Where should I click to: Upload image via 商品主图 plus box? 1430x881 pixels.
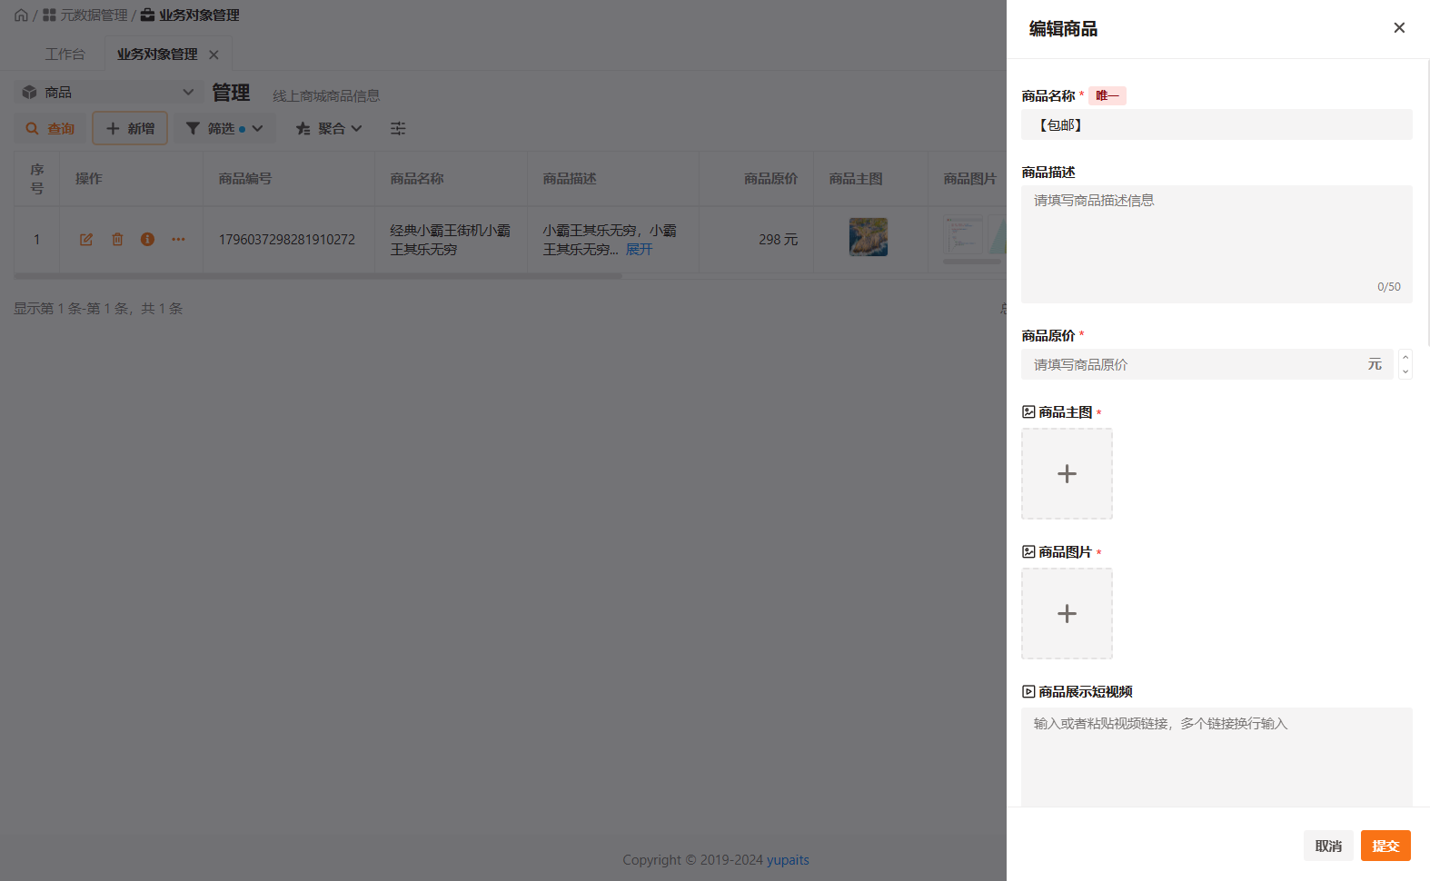click(x=1067, y=474)
